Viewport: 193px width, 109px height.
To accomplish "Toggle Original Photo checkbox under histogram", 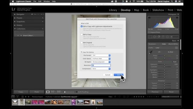I will tap(149, 32).
